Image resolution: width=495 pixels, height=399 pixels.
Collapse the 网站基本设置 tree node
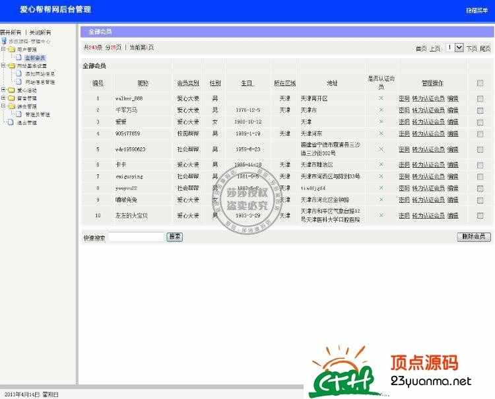[x=3, y=65]
